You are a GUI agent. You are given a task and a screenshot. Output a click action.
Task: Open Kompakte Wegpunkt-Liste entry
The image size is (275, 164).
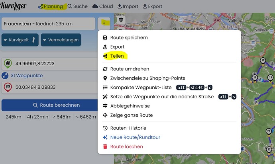141,88
